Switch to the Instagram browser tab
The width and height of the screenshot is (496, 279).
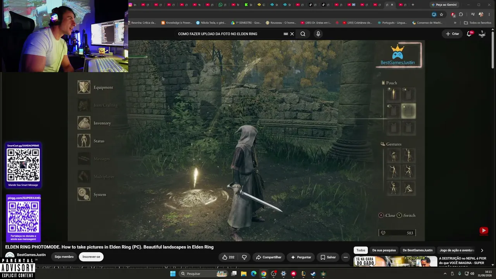click(133, 5)
